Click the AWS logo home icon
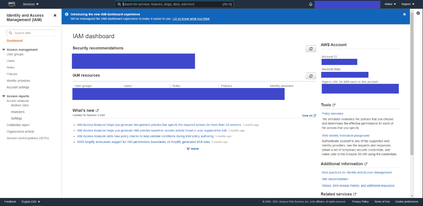This screenshot has height=206, width=423. 11,4
